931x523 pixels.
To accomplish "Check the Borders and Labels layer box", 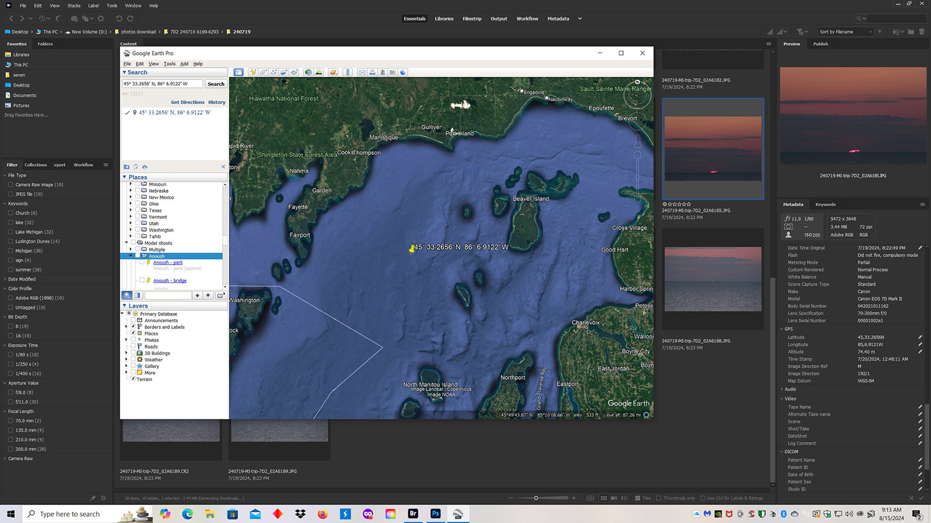I will pyautogui.click(x=133, y=327).
